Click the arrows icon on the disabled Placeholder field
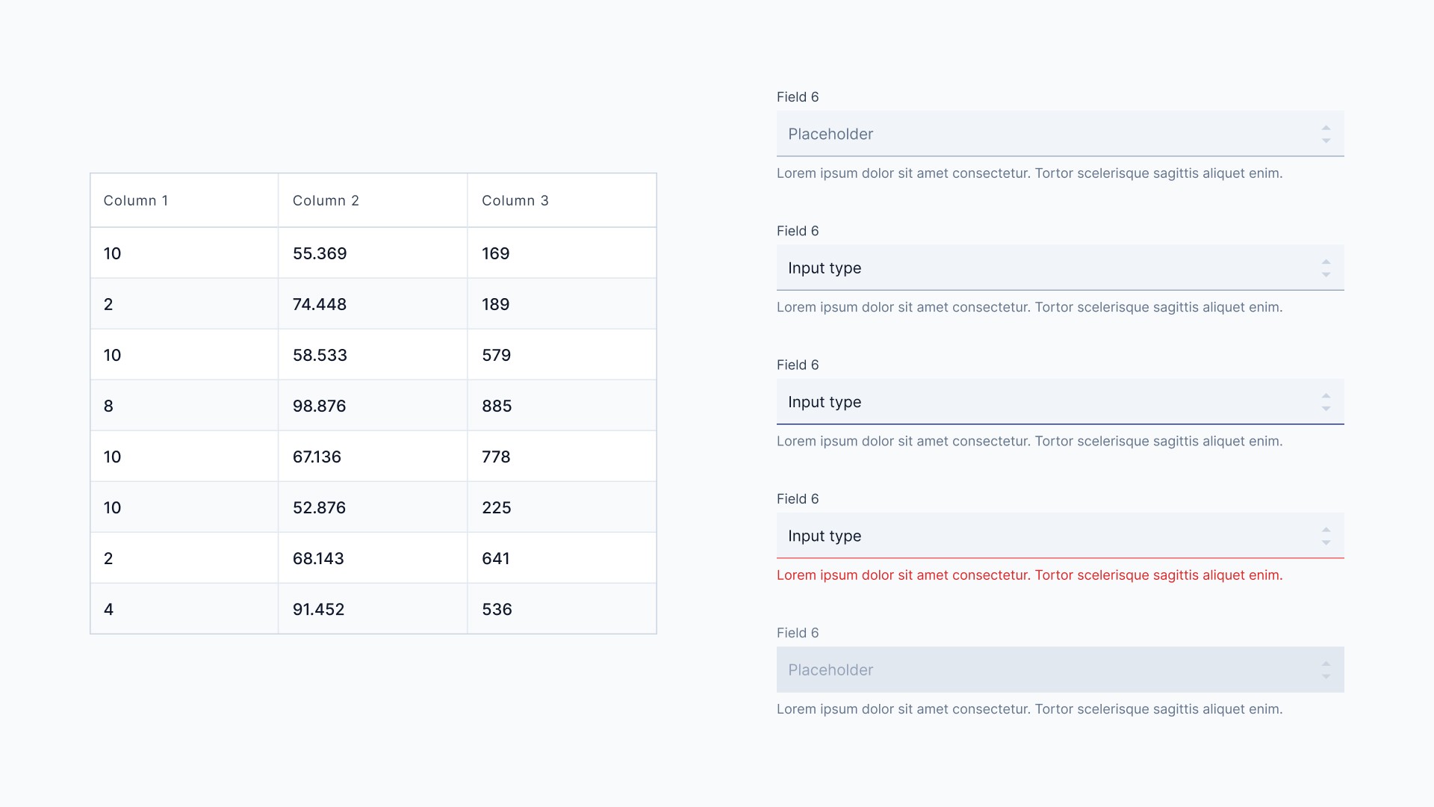 pos(1326,670)
